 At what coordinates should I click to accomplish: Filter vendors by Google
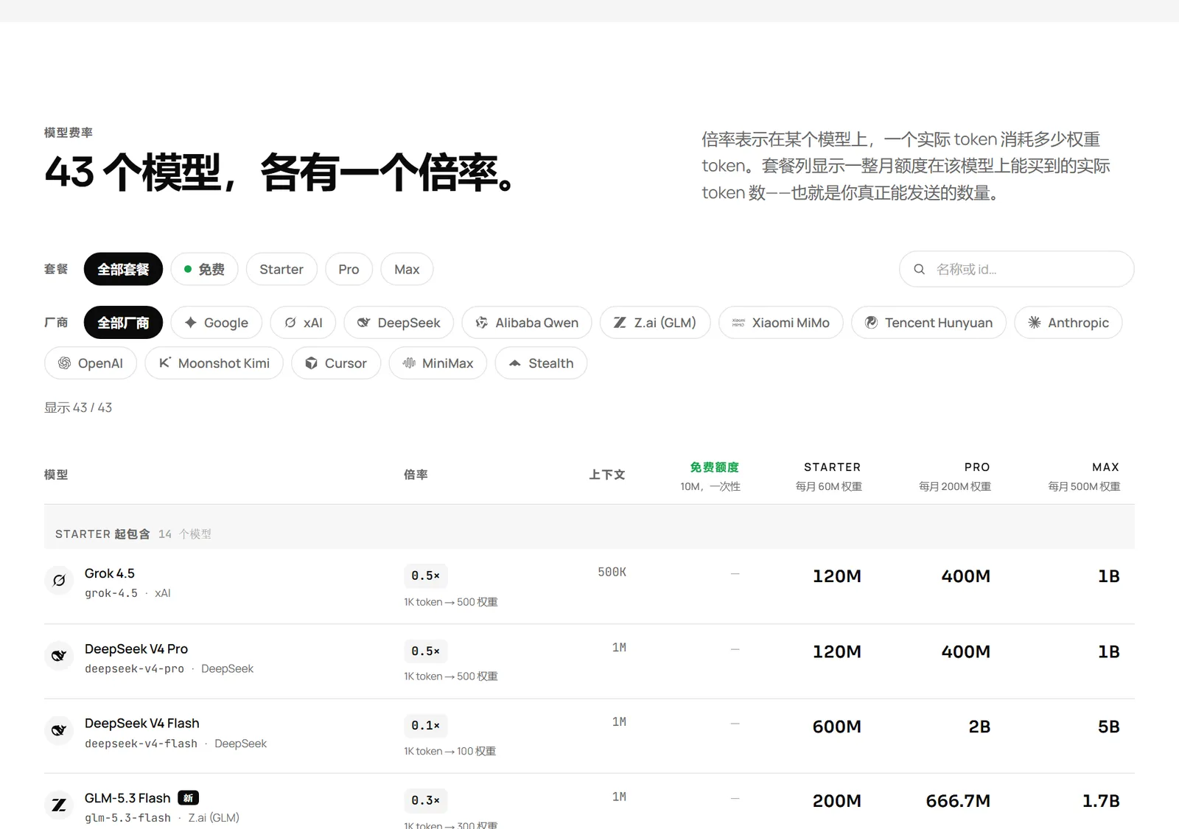pos(217,323)
